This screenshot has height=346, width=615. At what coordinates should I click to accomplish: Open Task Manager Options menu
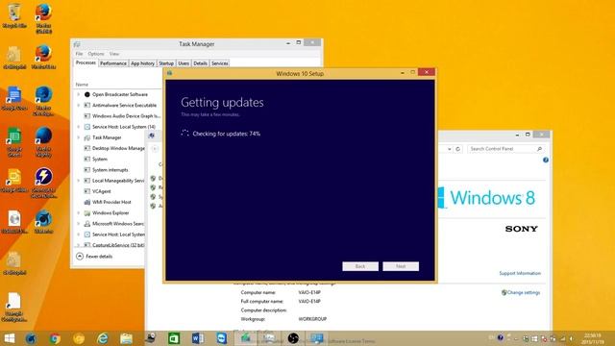[x=96, y=54]
